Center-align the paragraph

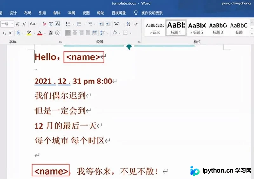point(75,33)
